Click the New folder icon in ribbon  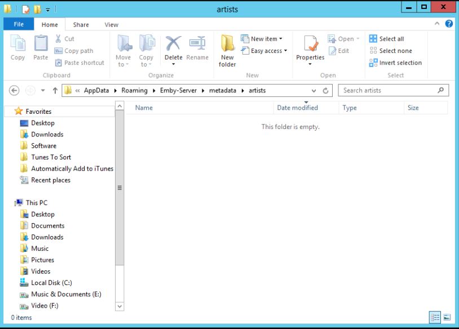(227, 50)
